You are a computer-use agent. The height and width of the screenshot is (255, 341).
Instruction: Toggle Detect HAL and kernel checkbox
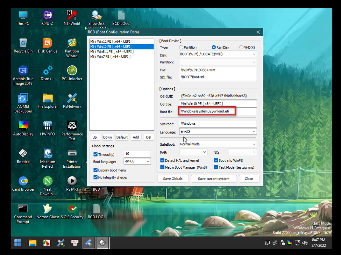click(x=162, y=161)
